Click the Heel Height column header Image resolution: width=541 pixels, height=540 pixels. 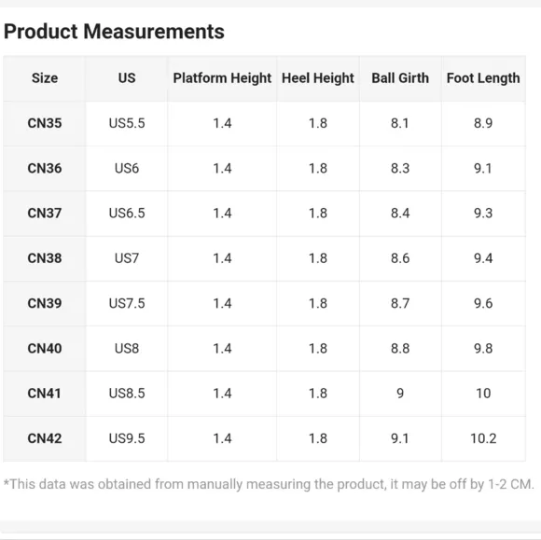click(x=318, y=78)
